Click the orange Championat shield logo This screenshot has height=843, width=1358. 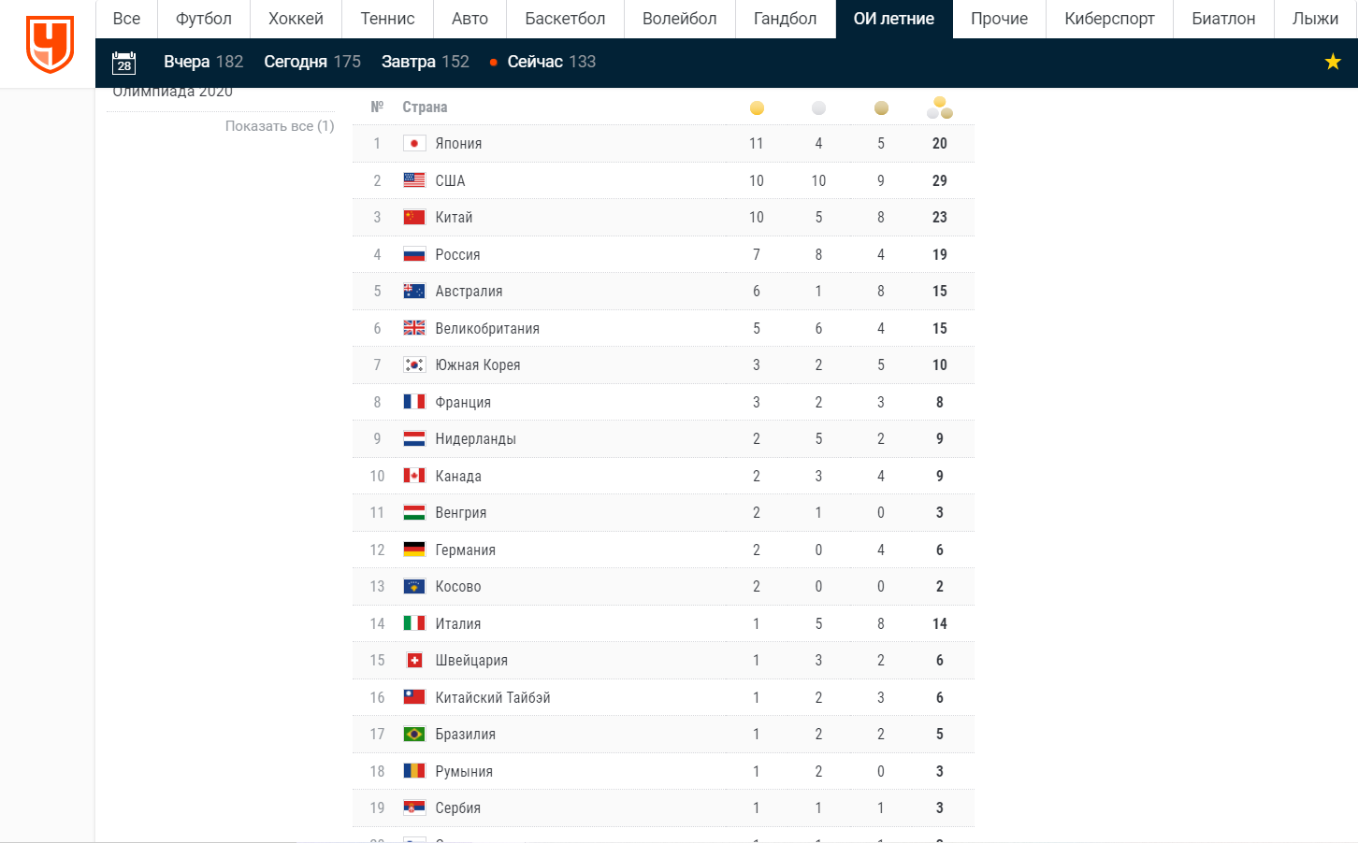point(50,44)
